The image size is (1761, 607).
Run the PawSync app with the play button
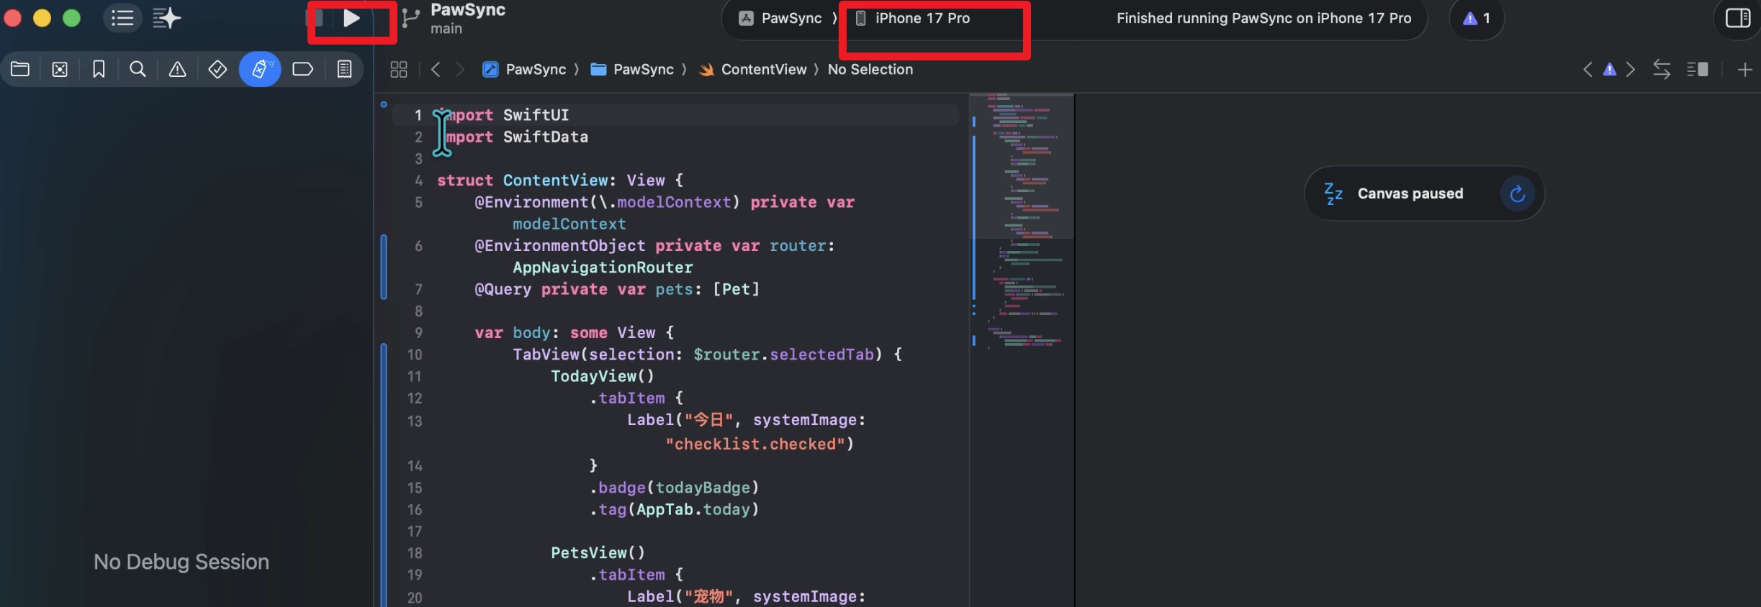pos(351,18)
